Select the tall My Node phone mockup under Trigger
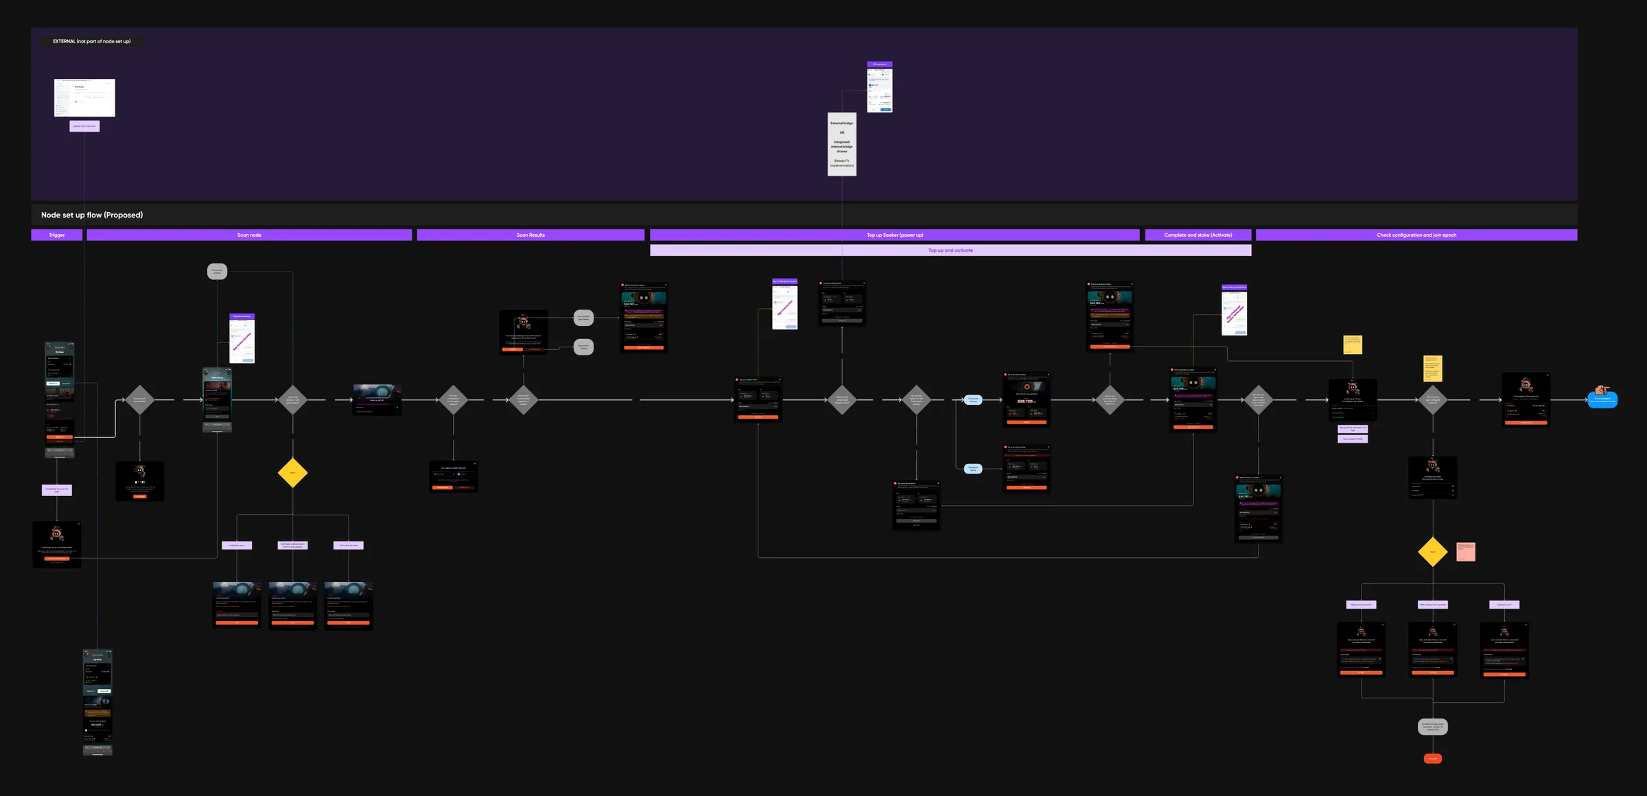Screen dimensions: 1647x796 (x=60, y=399)
